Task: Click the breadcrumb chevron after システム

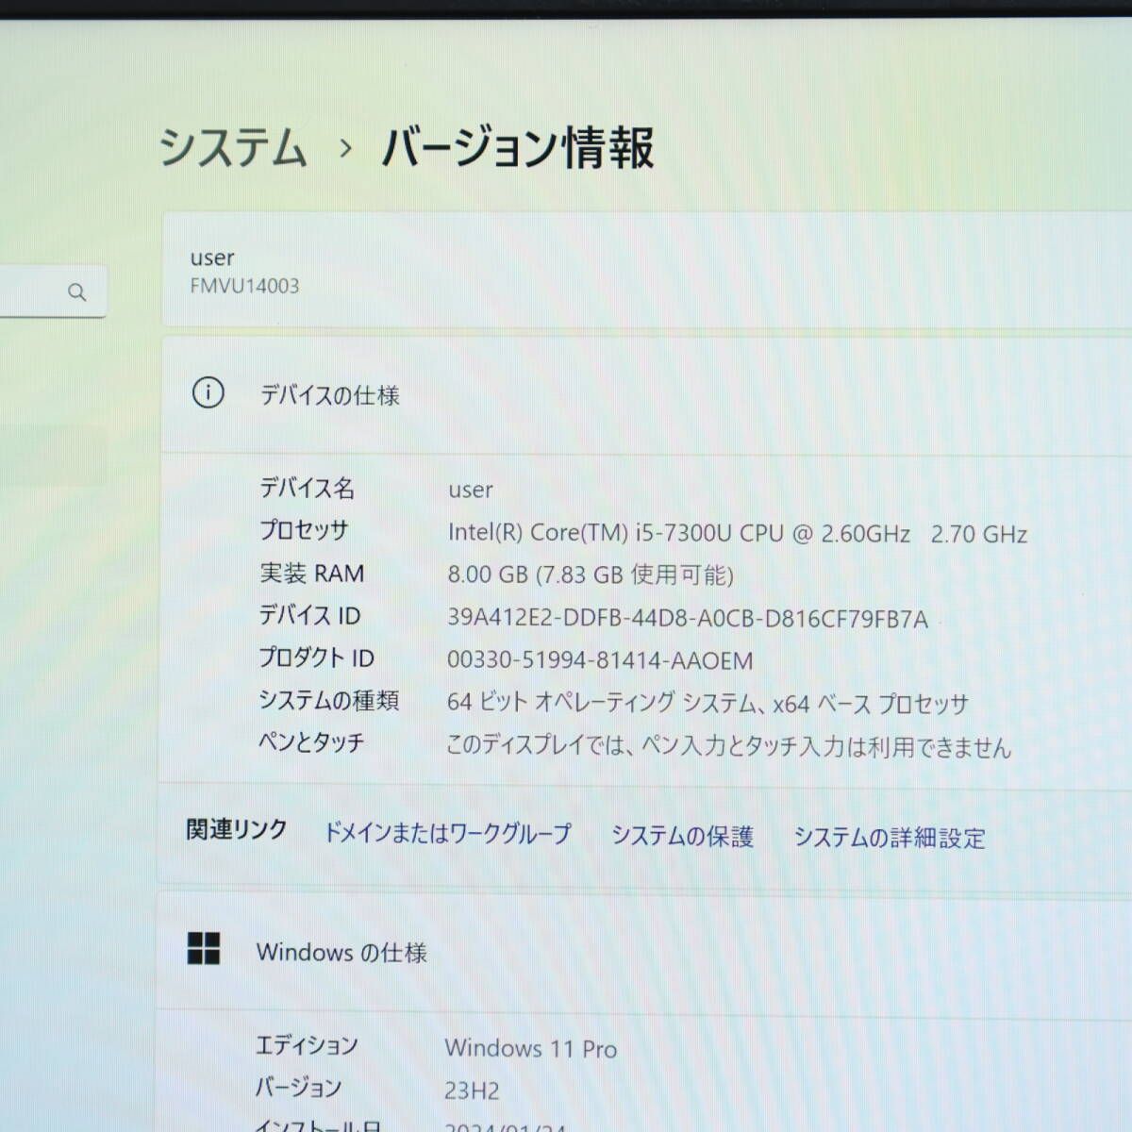Action: [345, 149]
